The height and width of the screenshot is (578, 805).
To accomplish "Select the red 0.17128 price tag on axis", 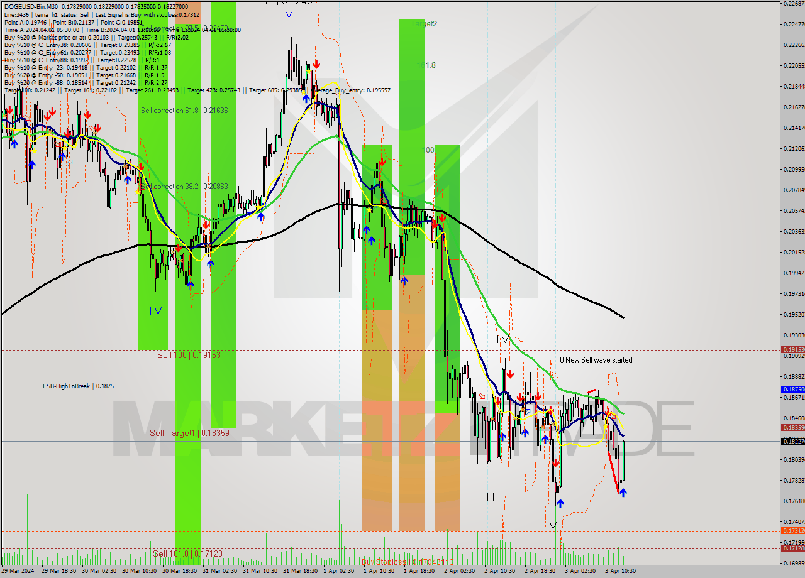I will coord(792,548).
